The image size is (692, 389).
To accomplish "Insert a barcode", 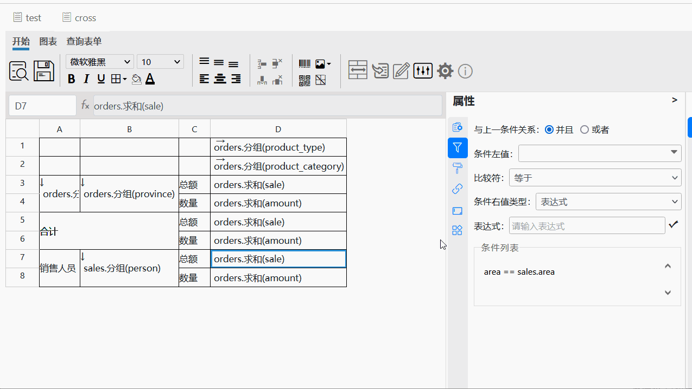I will coord(304,64).
